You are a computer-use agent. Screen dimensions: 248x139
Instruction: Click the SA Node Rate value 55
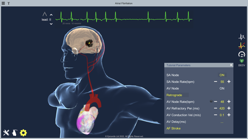pyautogui.click(x=222, y=82)
